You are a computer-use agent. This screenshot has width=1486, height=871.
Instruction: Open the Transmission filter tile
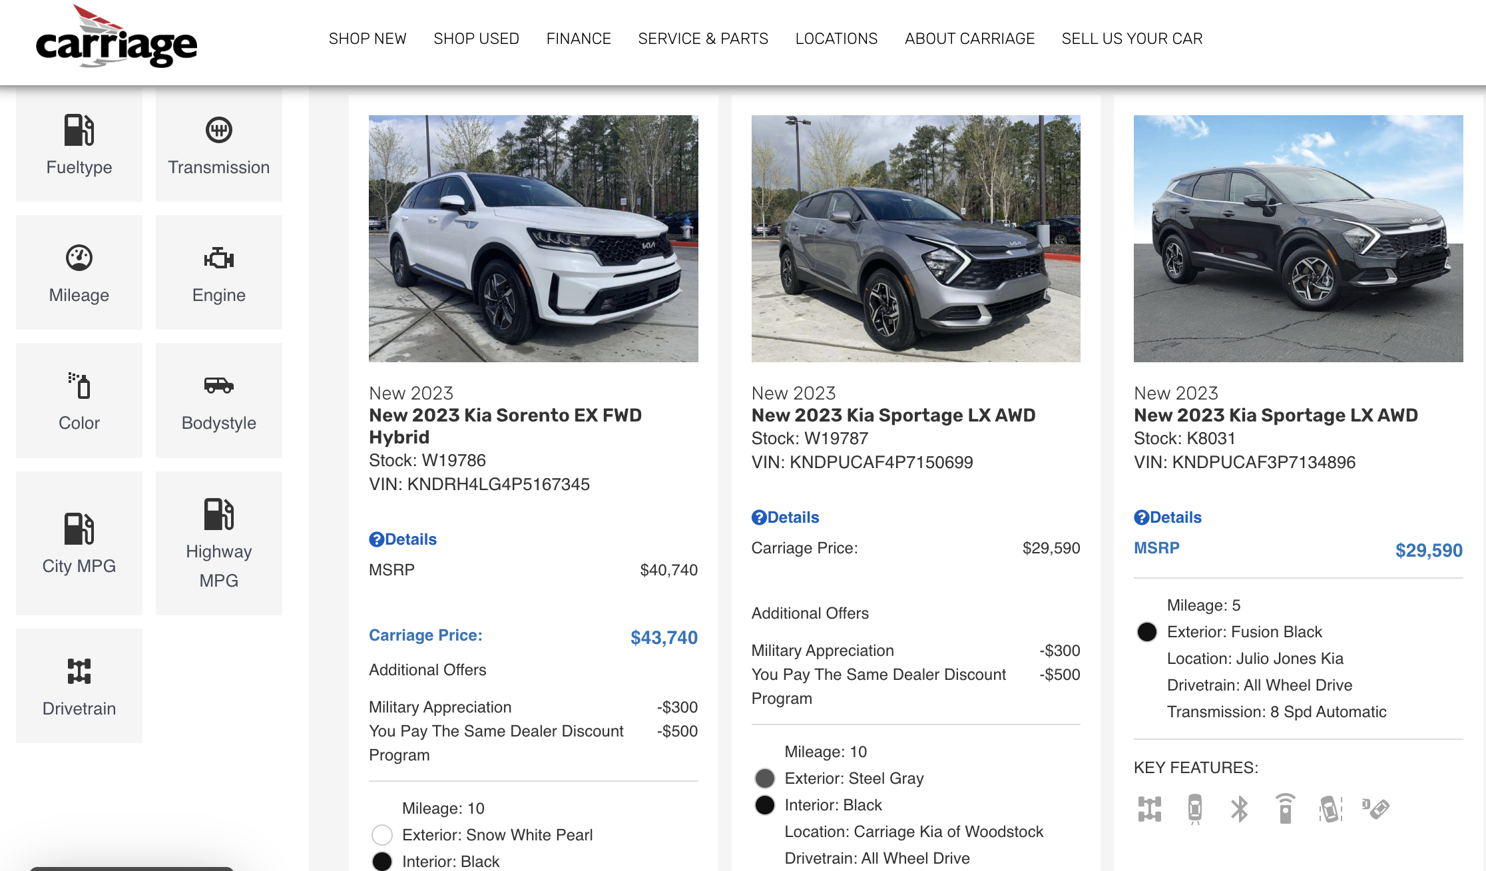point(219,144)
